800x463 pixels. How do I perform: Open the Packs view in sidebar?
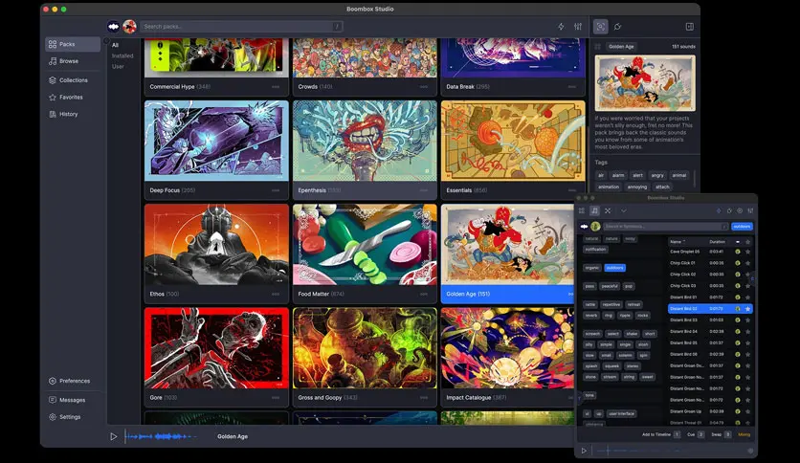(73, 44)
